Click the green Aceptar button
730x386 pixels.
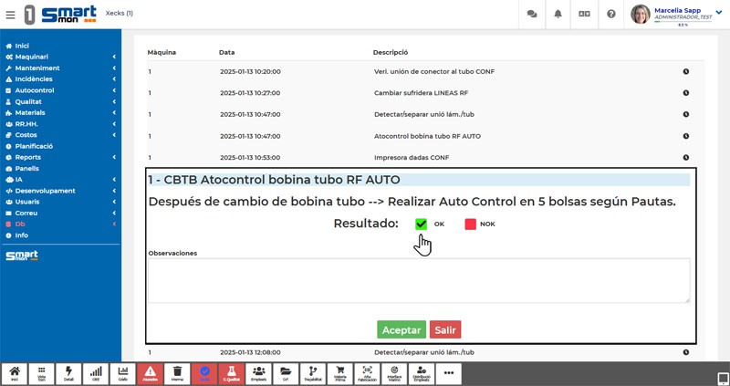point(401,329)
